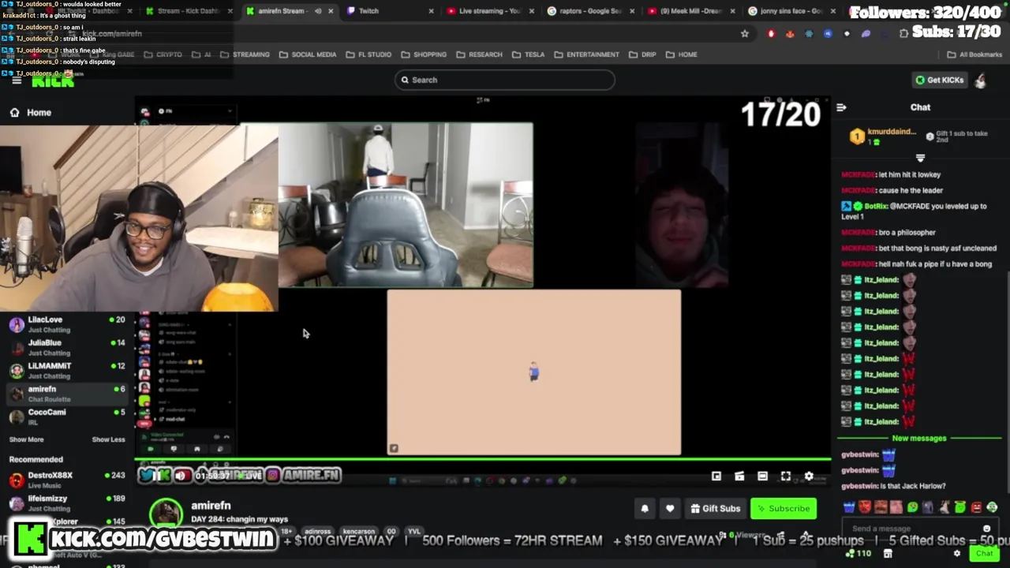Open the CocoCami channel in sidebar
This screenshot has height=568, width=1010.
(67, 416)
